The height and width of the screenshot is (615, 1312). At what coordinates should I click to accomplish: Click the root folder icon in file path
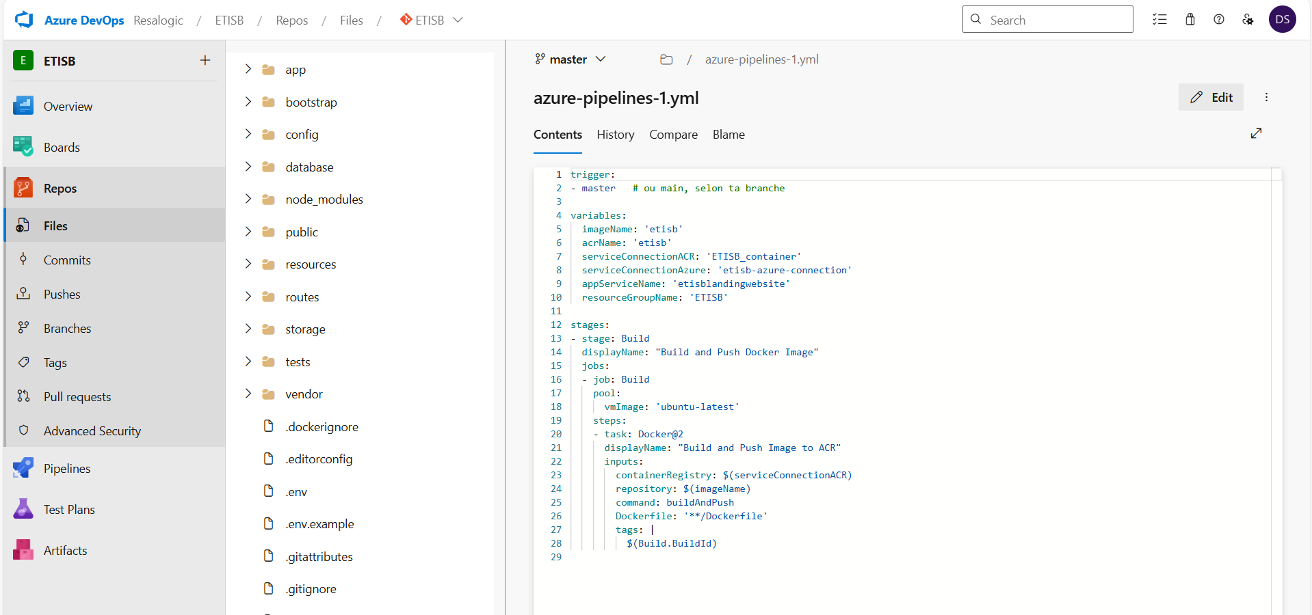(666, 59)
